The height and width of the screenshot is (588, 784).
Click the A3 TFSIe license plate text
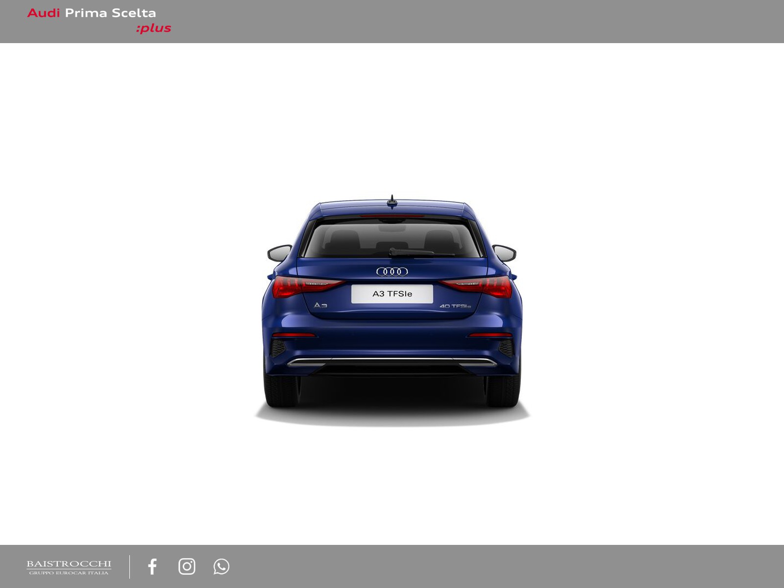pyautogui.click(x=392, y=294)
